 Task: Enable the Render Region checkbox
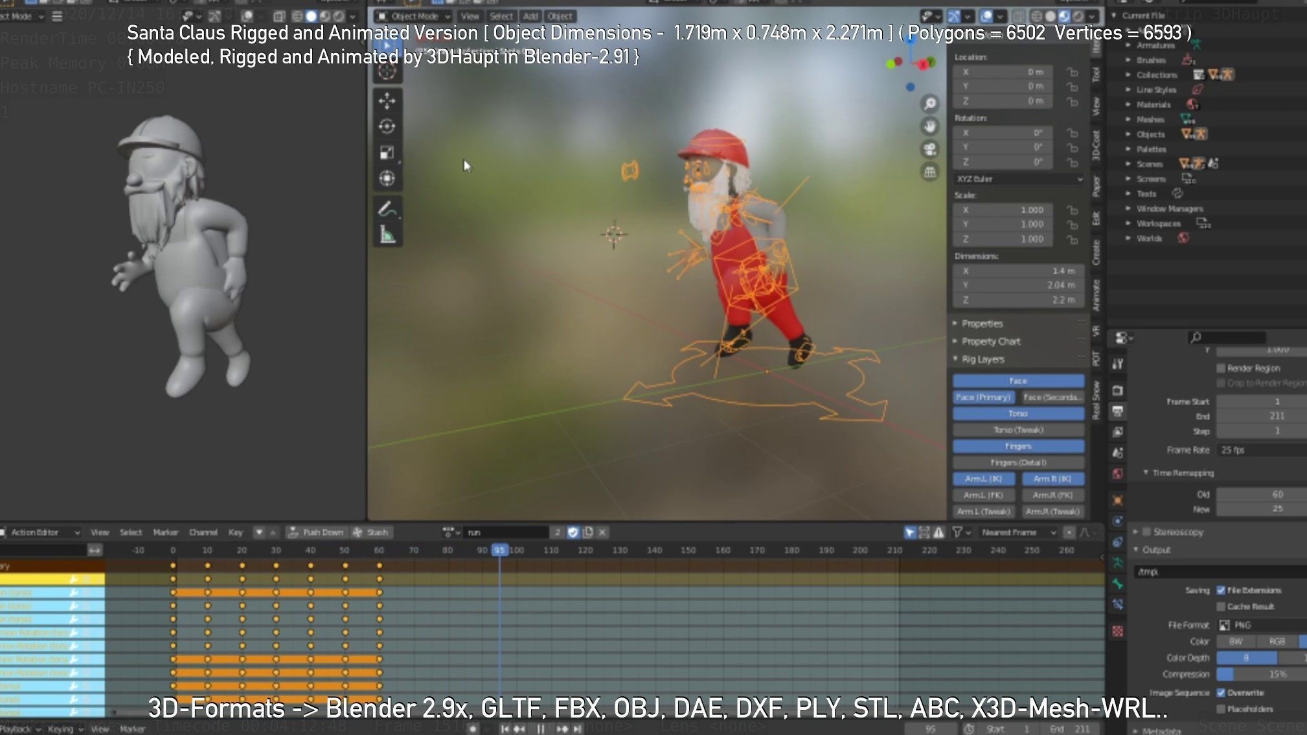(x=1221, y=368)
